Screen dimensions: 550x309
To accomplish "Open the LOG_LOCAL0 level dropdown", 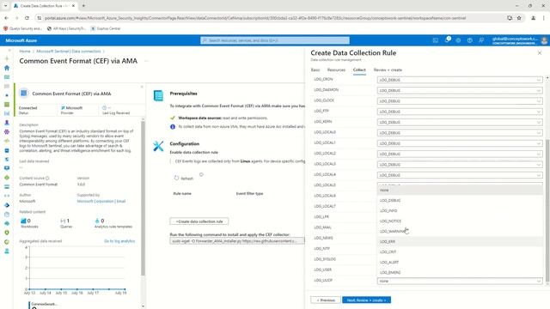I will [x=460, y=133].
